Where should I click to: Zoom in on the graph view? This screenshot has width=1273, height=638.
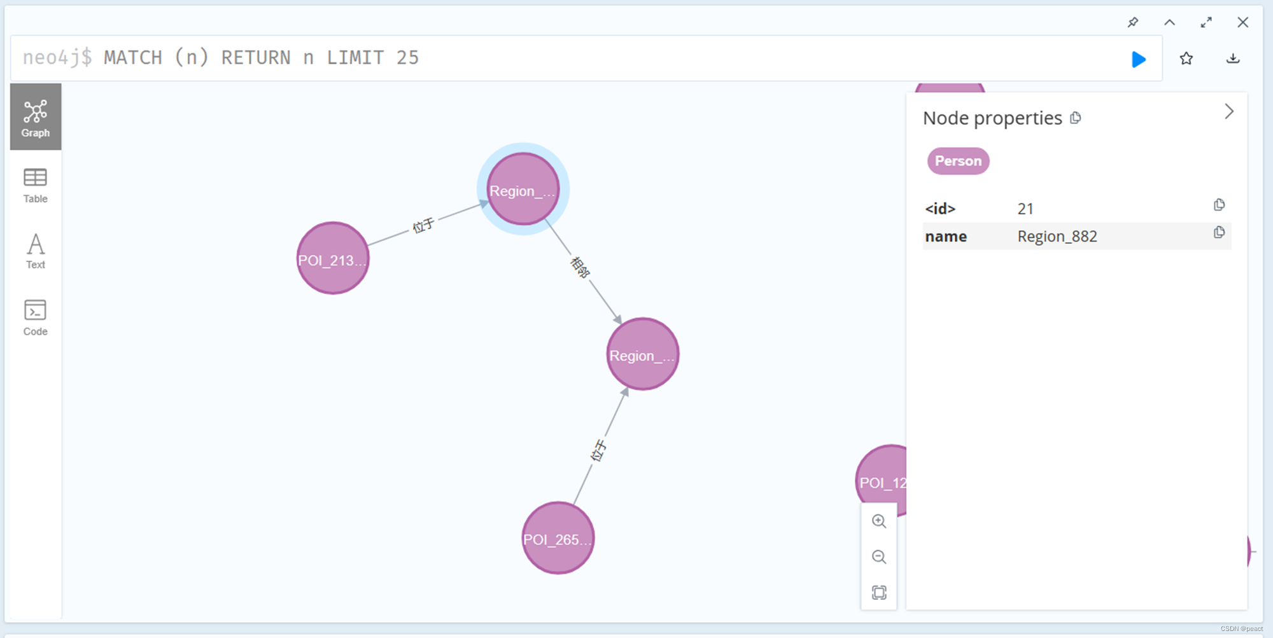click(879, 522)
